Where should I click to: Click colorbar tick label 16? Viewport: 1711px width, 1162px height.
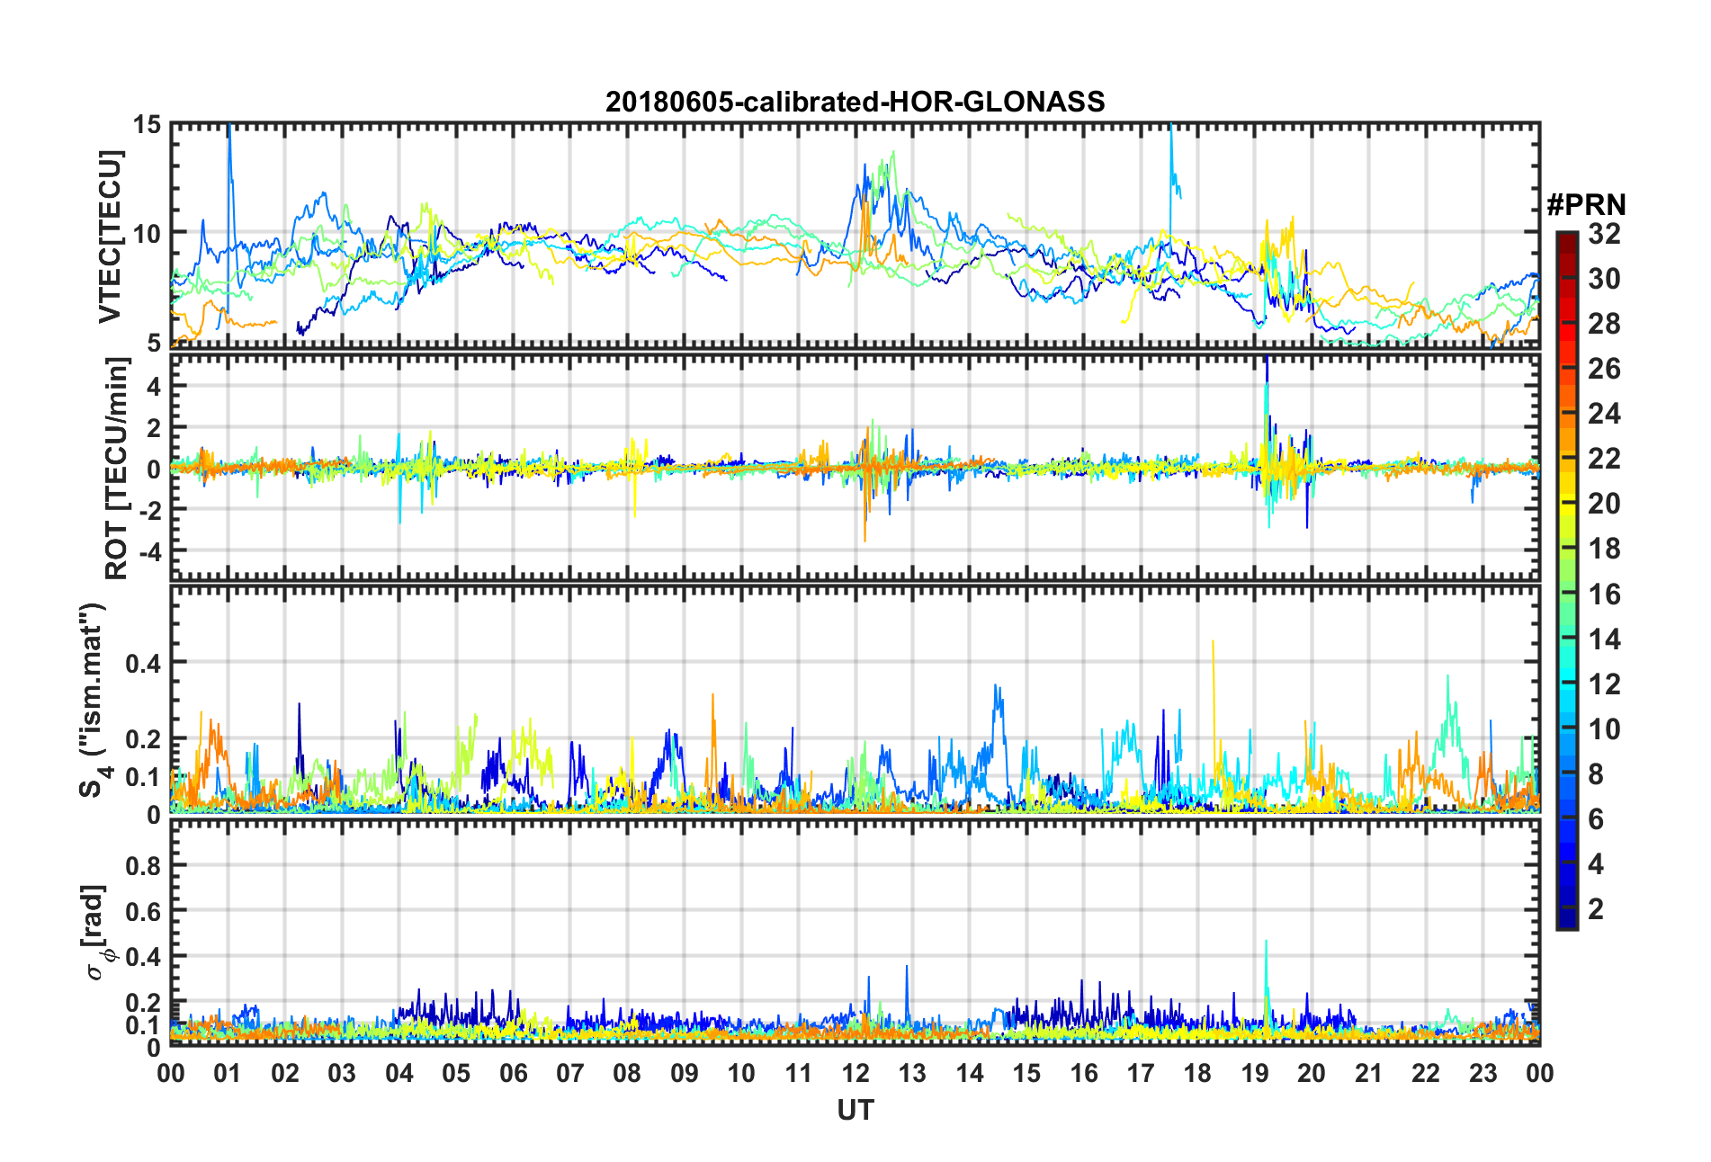click(x=1604, y=594)
